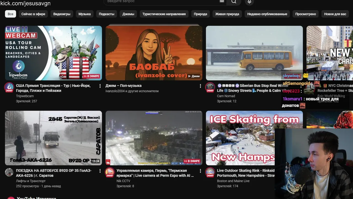Select the Живая природа chip
Image resolution: width=353 pixels, height=199 pixels.
click(227, 14)
